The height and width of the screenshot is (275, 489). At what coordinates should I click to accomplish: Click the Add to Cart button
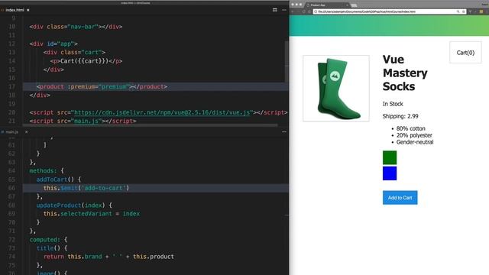[400, 198]
